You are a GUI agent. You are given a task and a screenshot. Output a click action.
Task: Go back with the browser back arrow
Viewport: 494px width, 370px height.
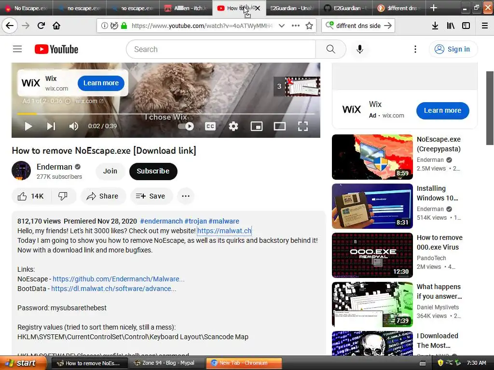(x=10, y=26)
